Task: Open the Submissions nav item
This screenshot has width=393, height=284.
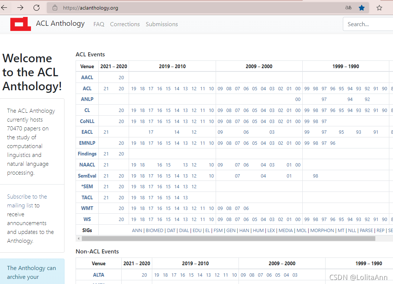Action: click(x=162, y=24)
